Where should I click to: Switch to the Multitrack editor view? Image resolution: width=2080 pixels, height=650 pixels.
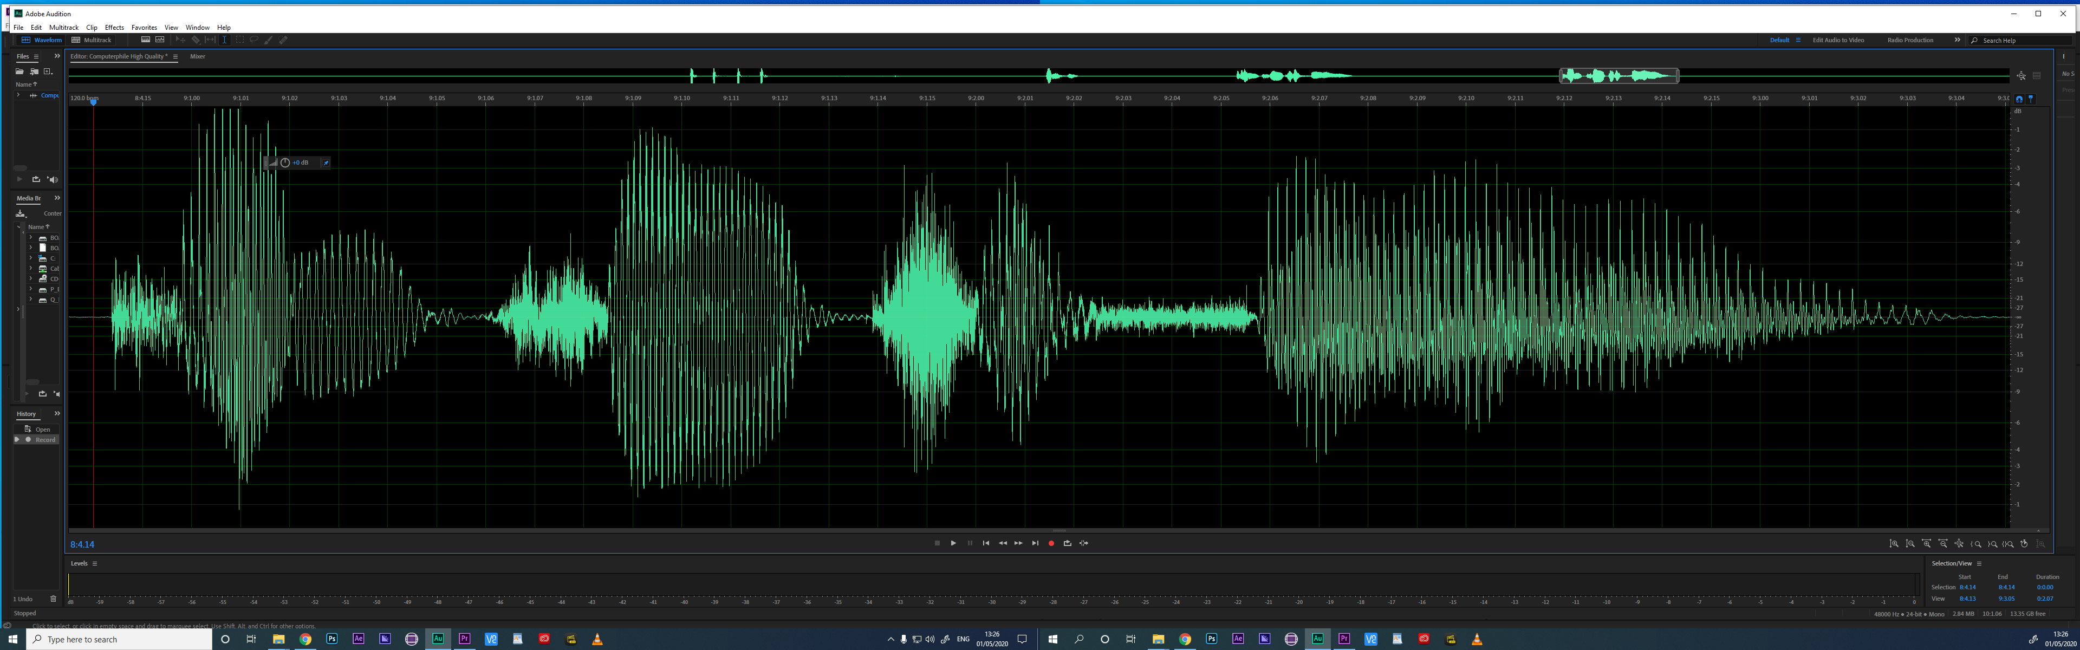click(x=91, y=41)
